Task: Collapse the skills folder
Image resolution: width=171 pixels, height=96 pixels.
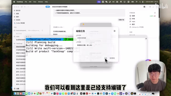Action: point(17,37)
